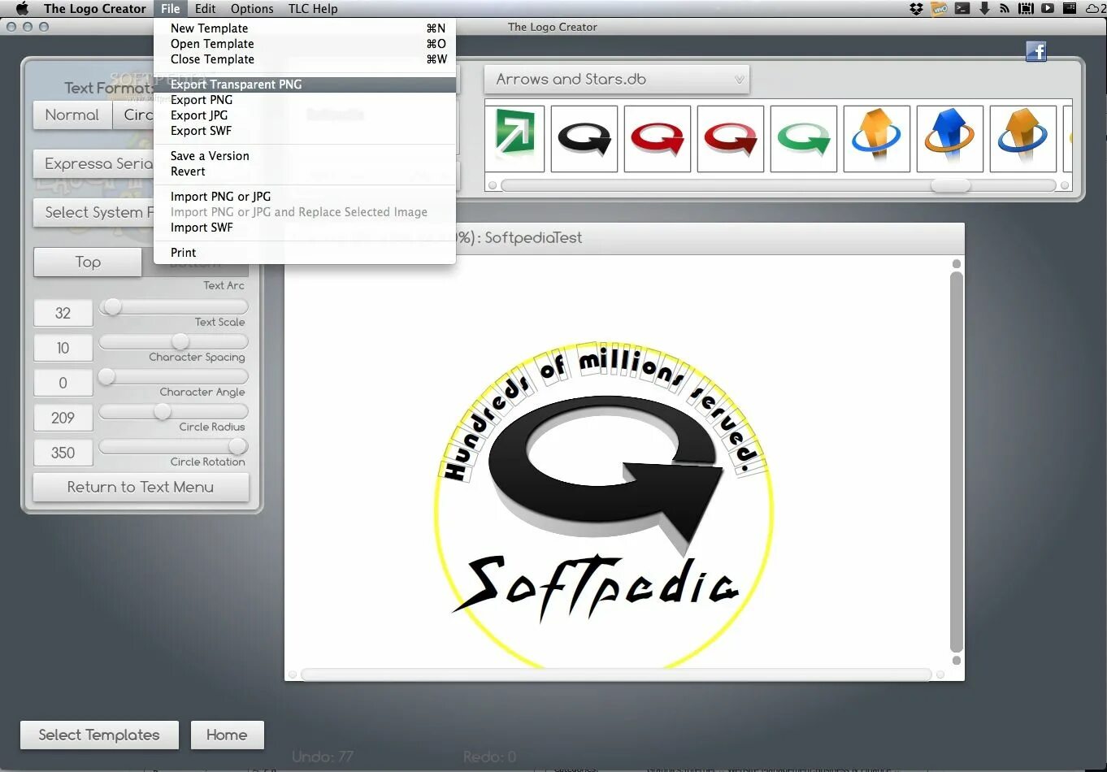The image size is (1107, 772).
Task: Pick the first red circular arrow clipart
Action: coord(658,139)
